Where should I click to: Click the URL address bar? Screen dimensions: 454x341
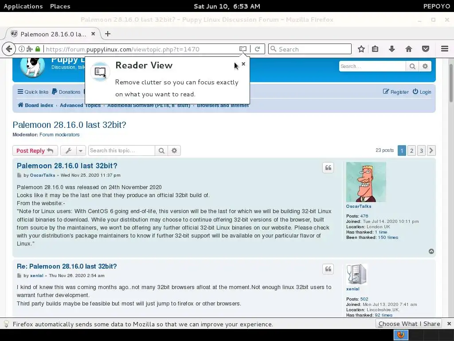click(x=141, y=49)
